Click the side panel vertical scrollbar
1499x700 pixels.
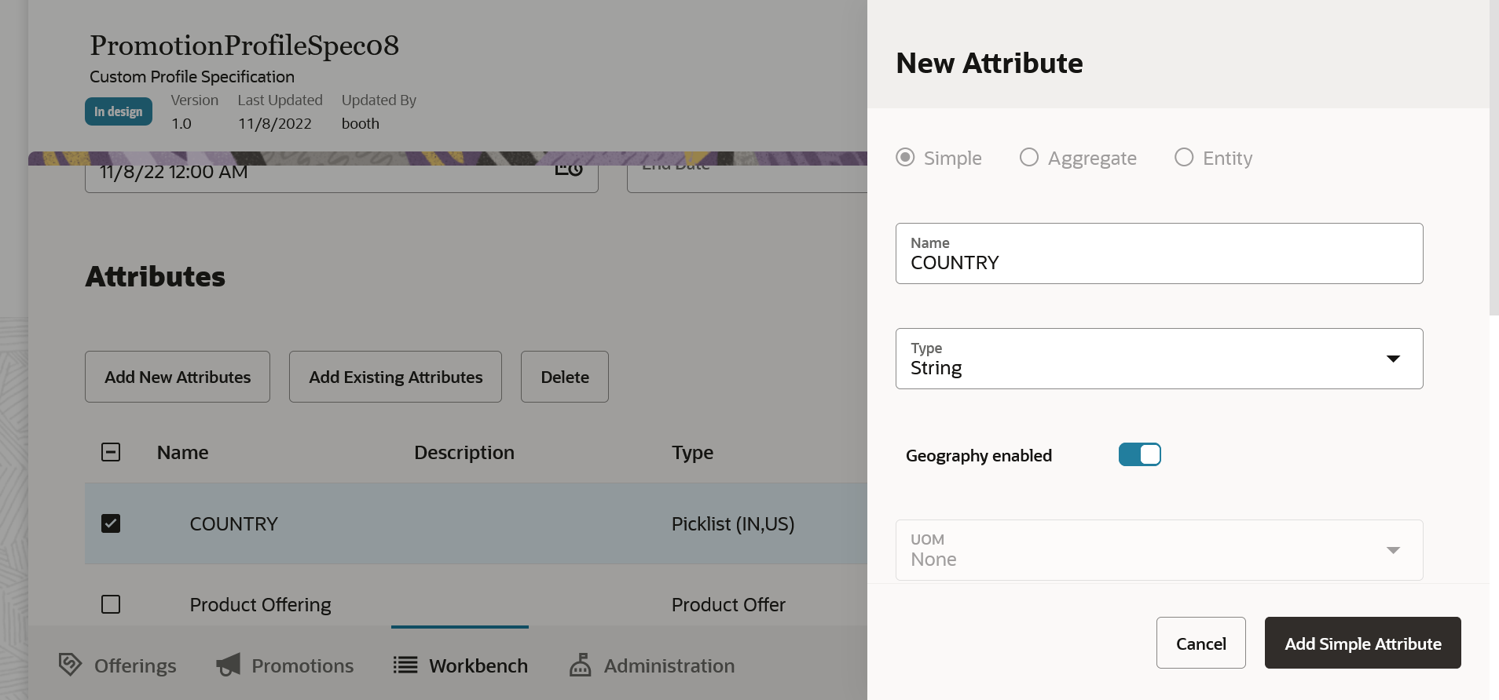point(1494,157)
